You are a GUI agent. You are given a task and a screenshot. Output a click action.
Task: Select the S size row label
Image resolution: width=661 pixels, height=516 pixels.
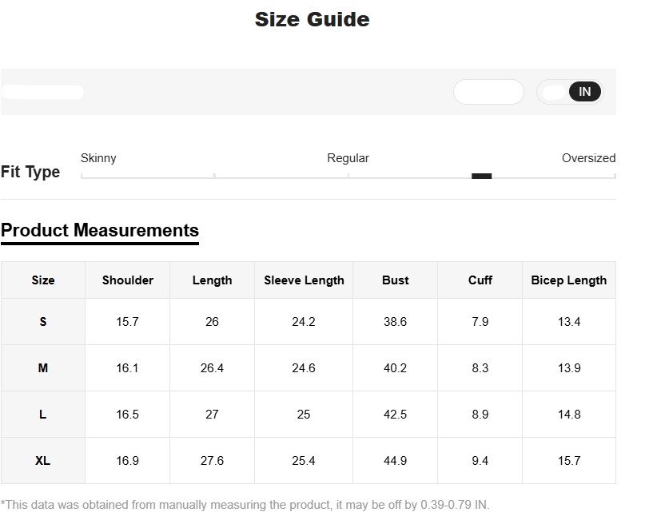pos(43,322)
